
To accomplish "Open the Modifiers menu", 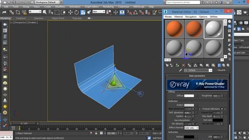I will (x=60, y=7).
